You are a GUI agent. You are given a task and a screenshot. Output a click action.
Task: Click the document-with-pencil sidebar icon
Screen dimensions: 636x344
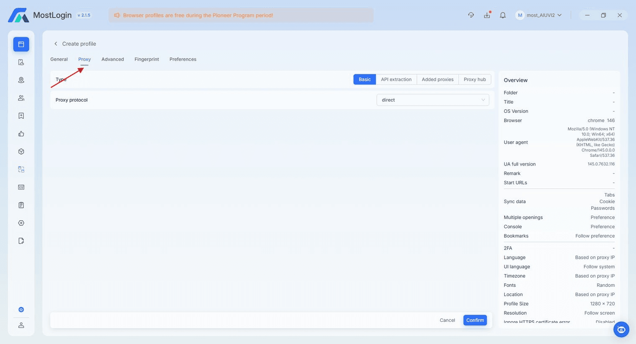click(21, 241)
